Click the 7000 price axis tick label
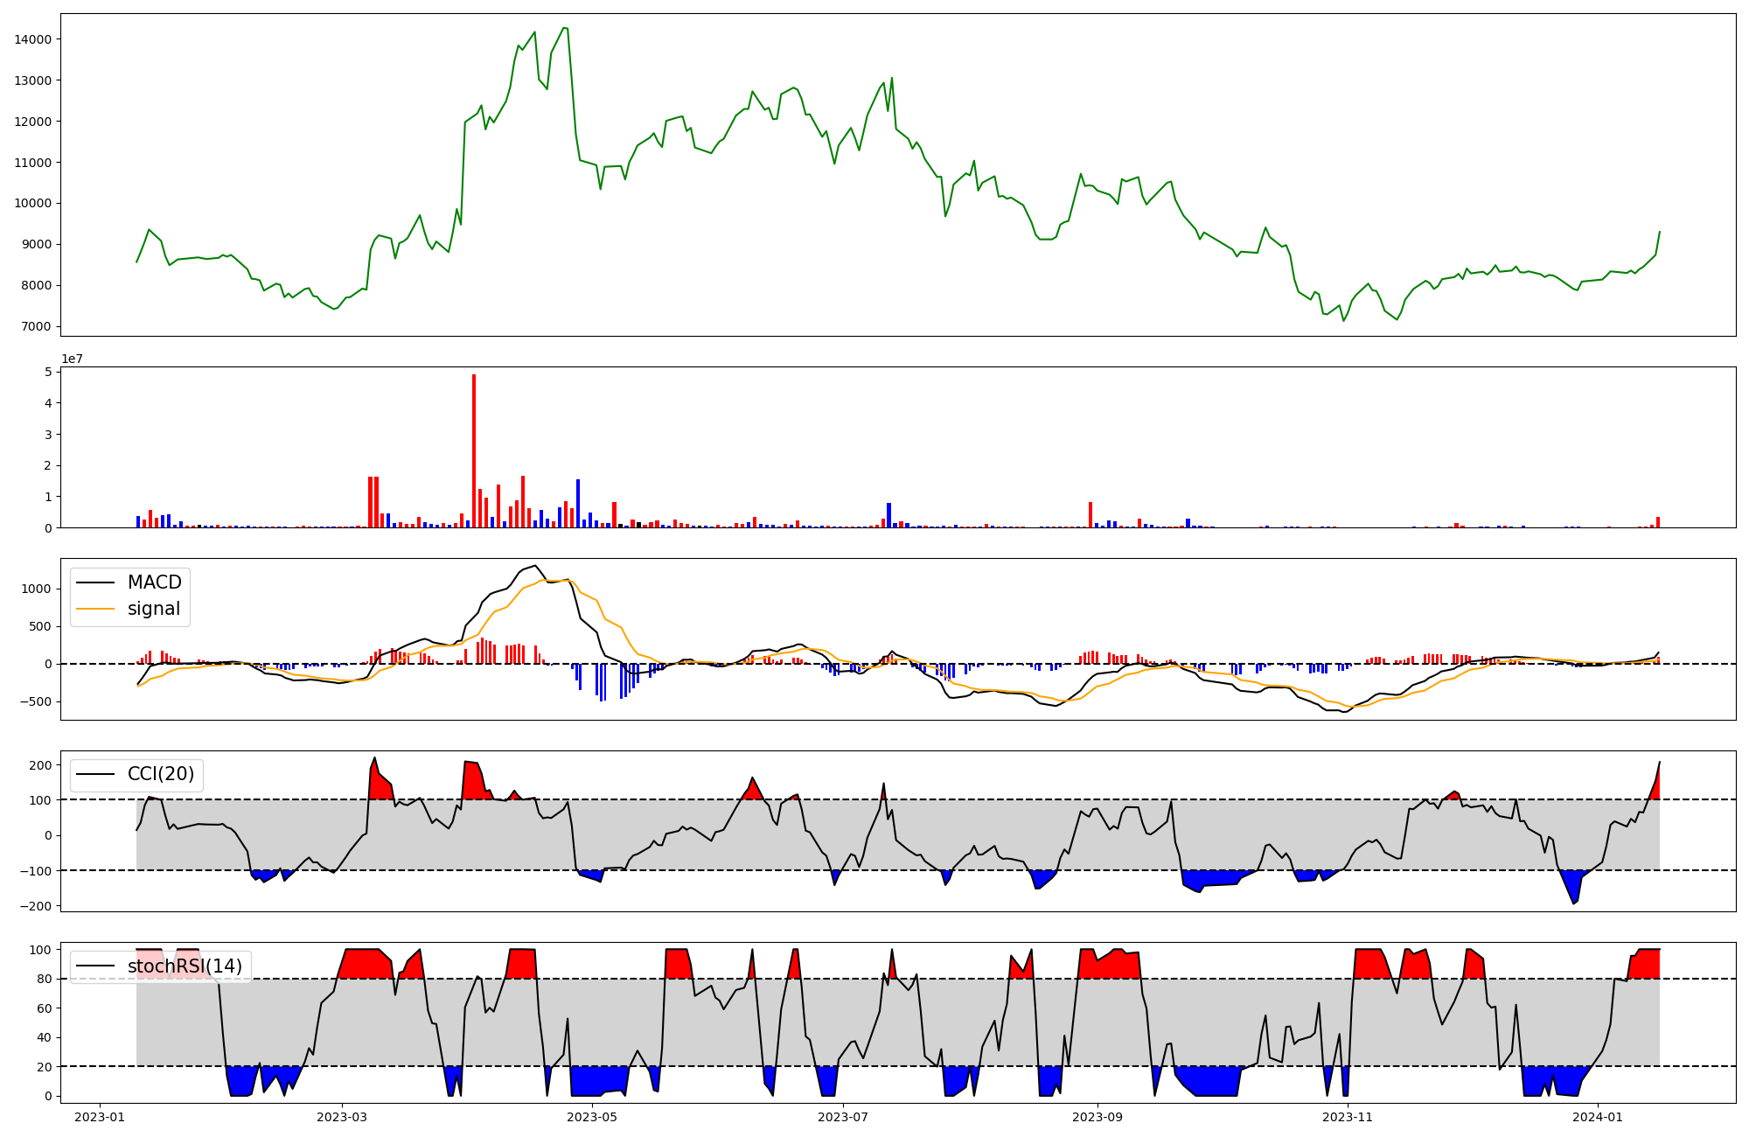 coord(36,327)
